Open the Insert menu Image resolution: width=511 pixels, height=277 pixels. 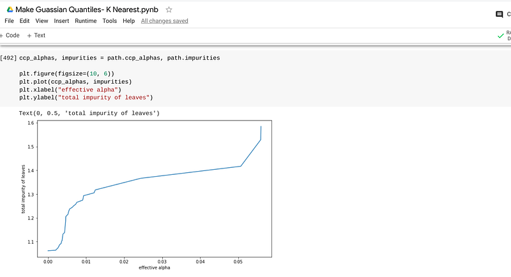(x=61, y=21)
